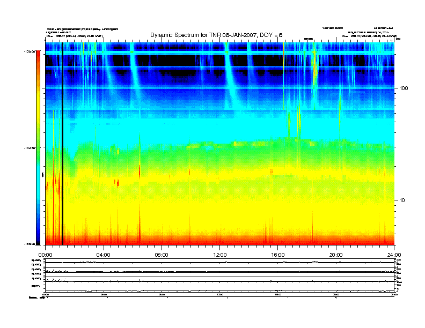The image size is (425, 328).
Task: Click the -142.50 color scale label
Action: point(30,148)
